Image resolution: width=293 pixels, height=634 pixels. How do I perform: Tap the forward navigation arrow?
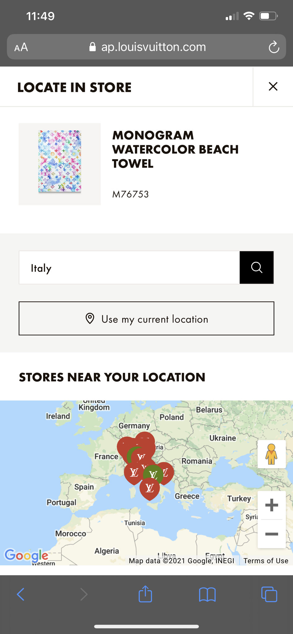84,594
